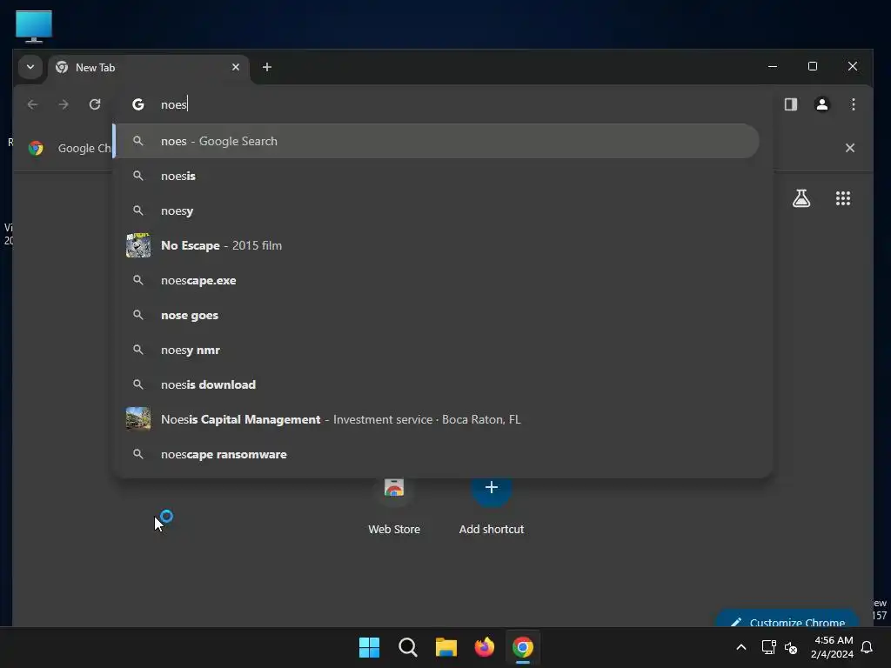891x668 pixels.
Task: Open the Windows Start menu
Action: tap(369, 647)
